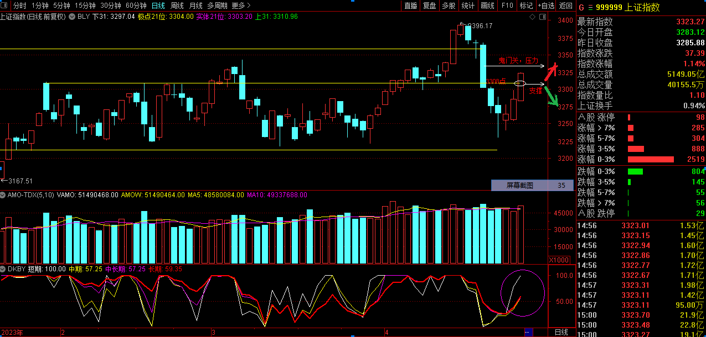706x337 pixels.
Task: Click the +自选 add to watchlist button
Action: [545, 6]
